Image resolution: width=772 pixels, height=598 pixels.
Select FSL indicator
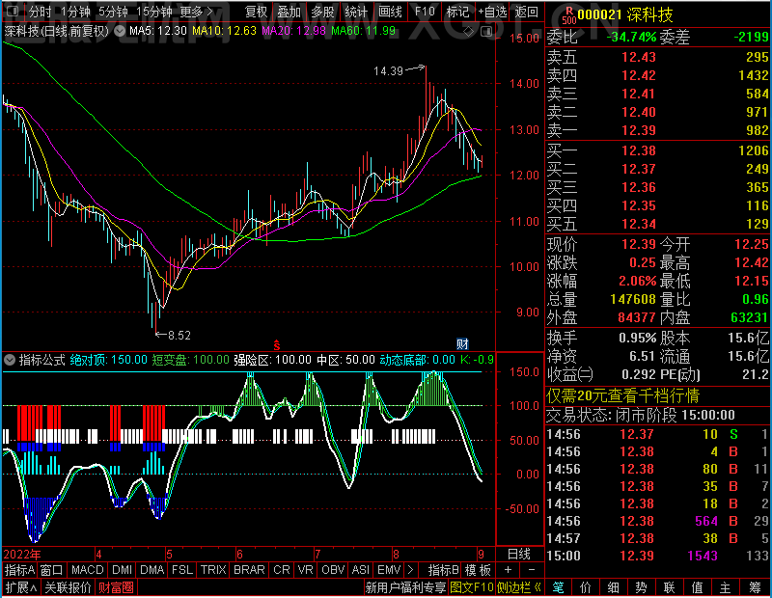pyautogui.click(x=182, y=570)
